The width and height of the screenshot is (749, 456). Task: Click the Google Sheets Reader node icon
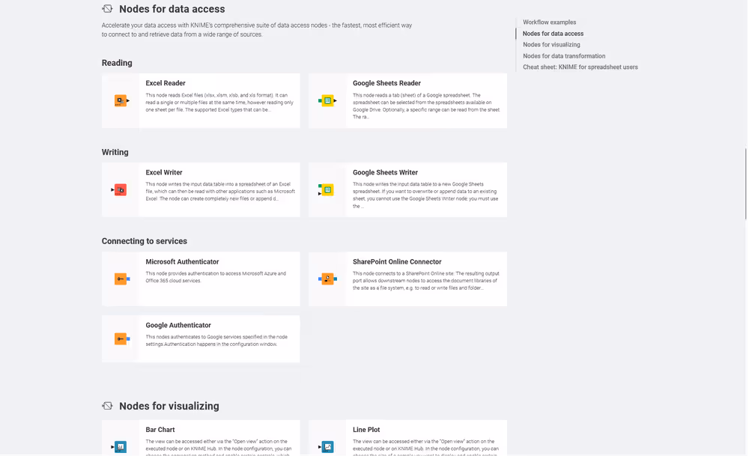tap(327, 100)
